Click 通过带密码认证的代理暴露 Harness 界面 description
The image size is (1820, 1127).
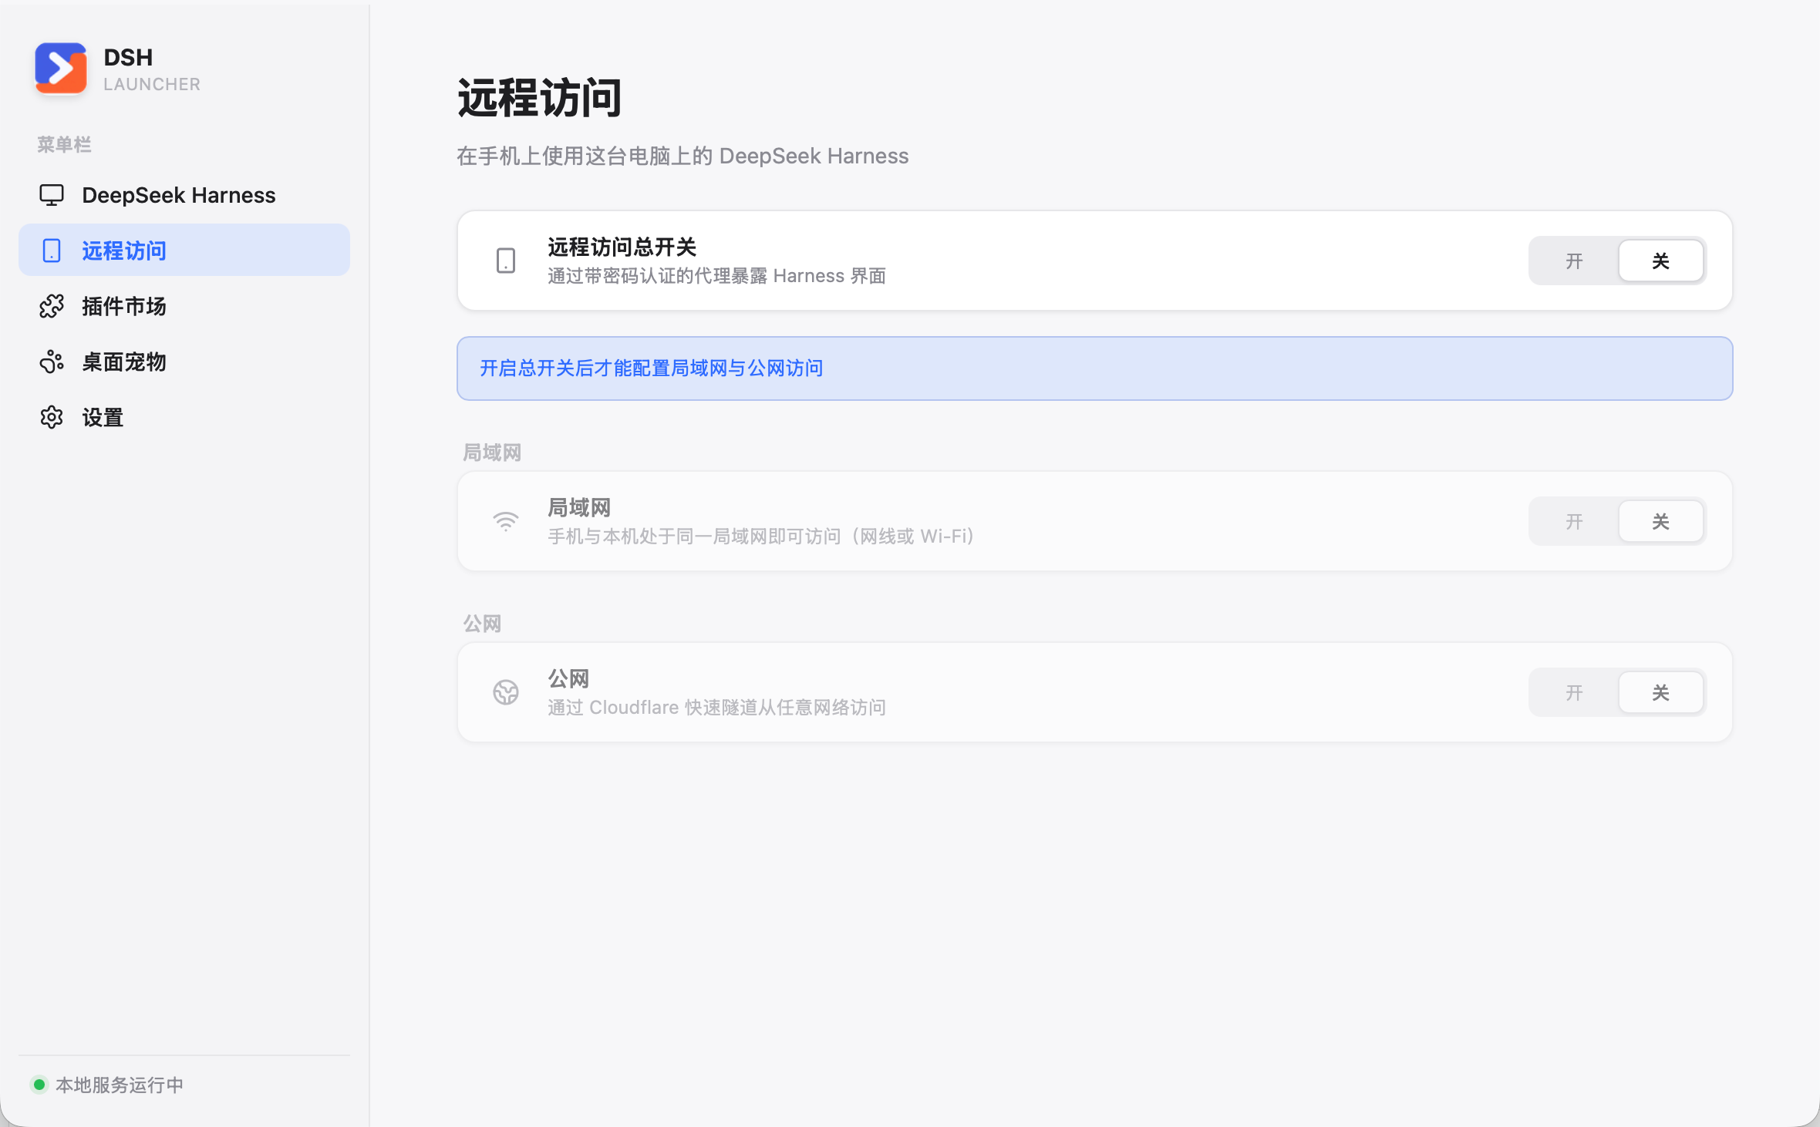[716, 276]
